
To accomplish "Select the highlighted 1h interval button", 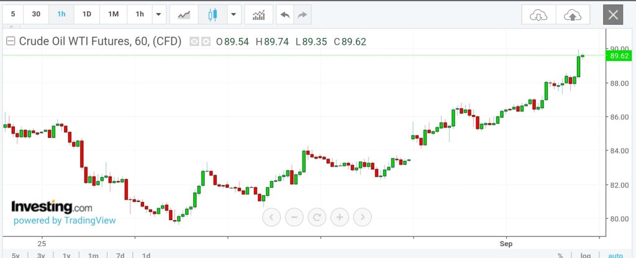I will point(61,14).
